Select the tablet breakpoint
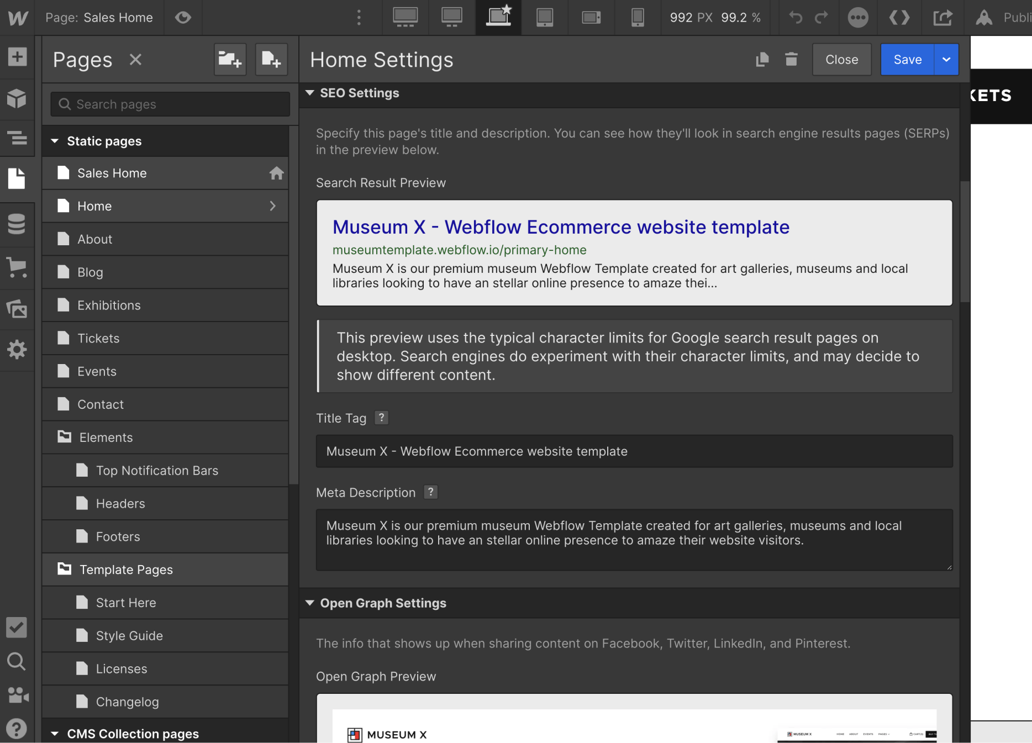Viewport: 1032px width, 743px height. click(545, 18)
